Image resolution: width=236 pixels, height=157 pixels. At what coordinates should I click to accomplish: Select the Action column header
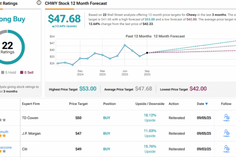(173, 104)
